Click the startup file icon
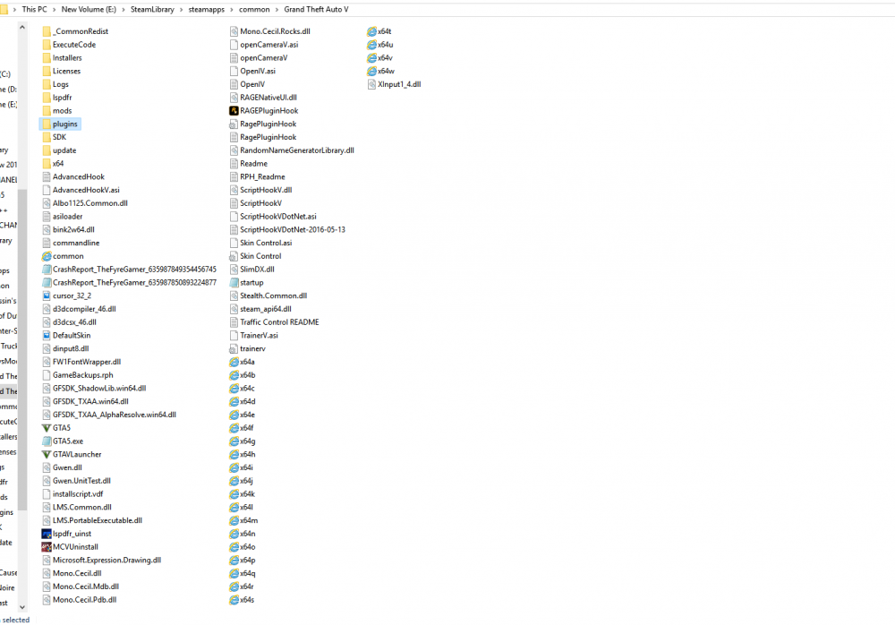Viewport: 895px width, 625px height. (x=234, y=283)
